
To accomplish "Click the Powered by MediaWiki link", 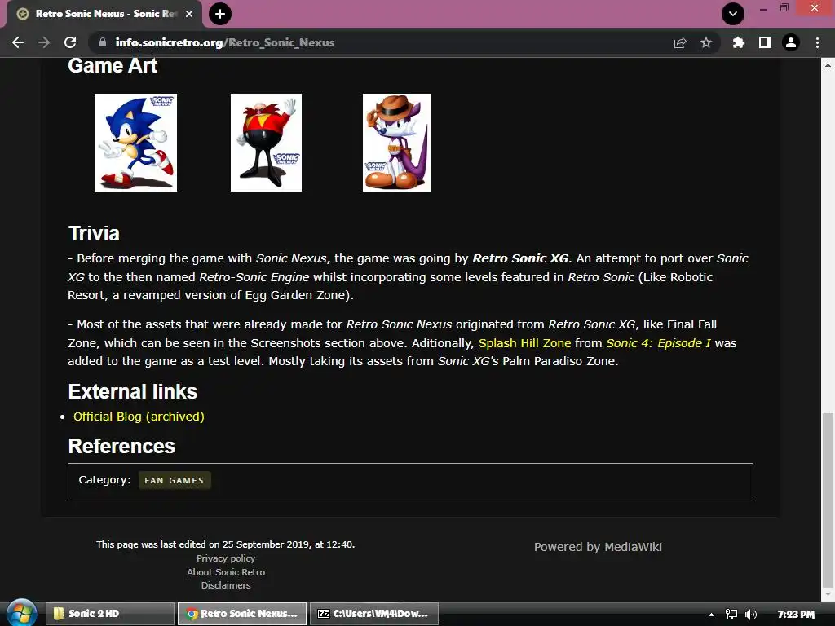I will coord(598,547).
